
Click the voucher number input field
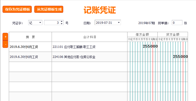(52, 23)
